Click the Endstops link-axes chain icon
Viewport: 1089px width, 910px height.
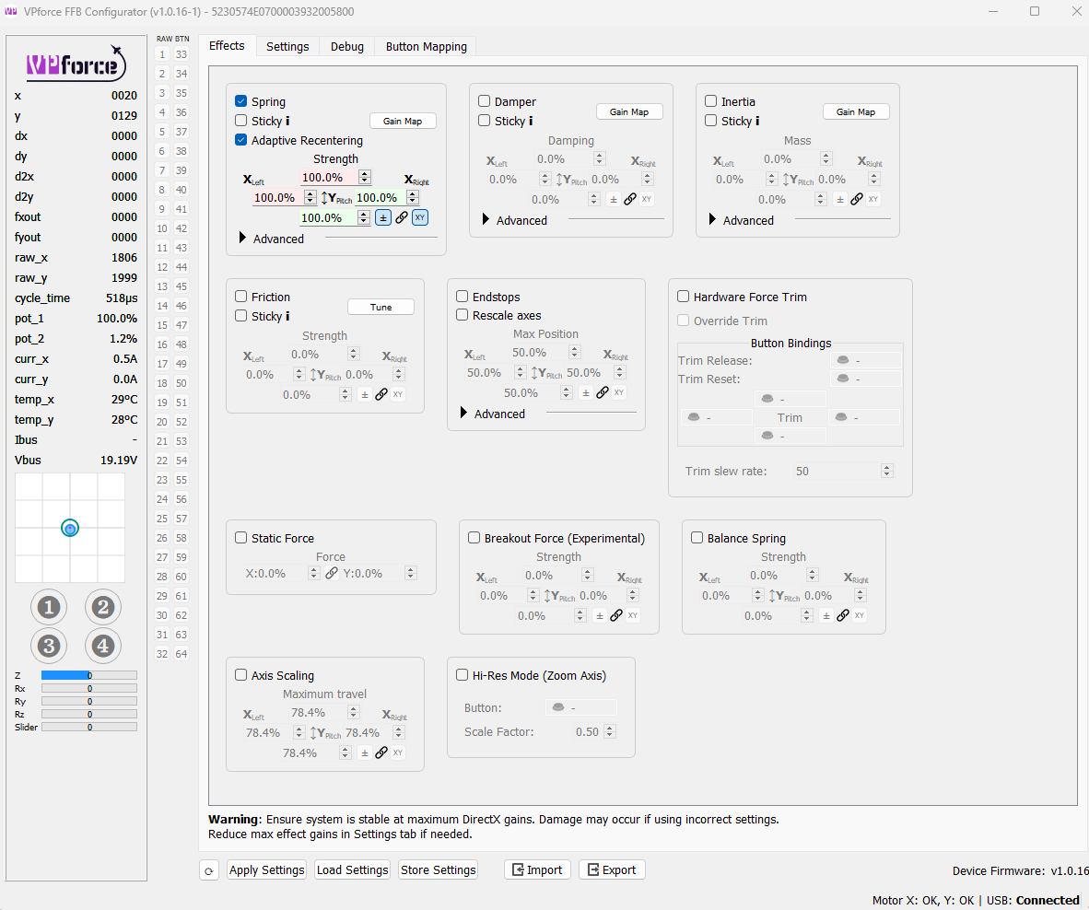tap(603, 393)
